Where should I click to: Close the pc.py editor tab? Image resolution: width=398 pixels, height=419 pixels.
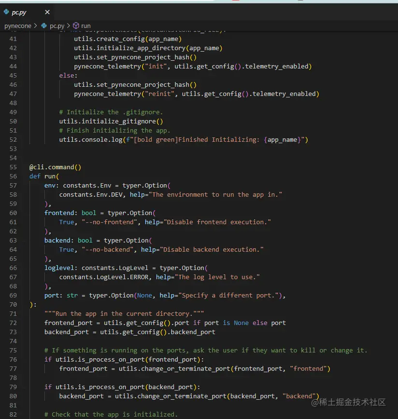click(x=47, y=12)
